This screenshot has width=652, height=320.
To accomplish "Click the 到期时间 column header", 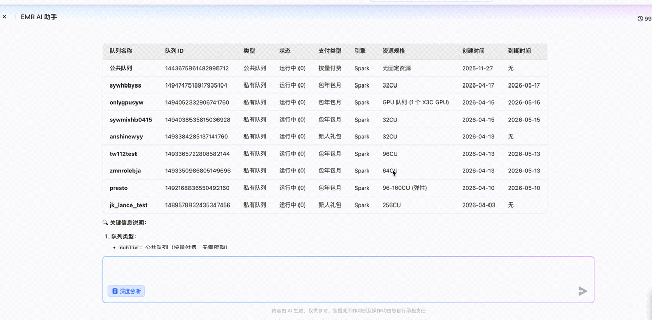I will click(519, 51).
